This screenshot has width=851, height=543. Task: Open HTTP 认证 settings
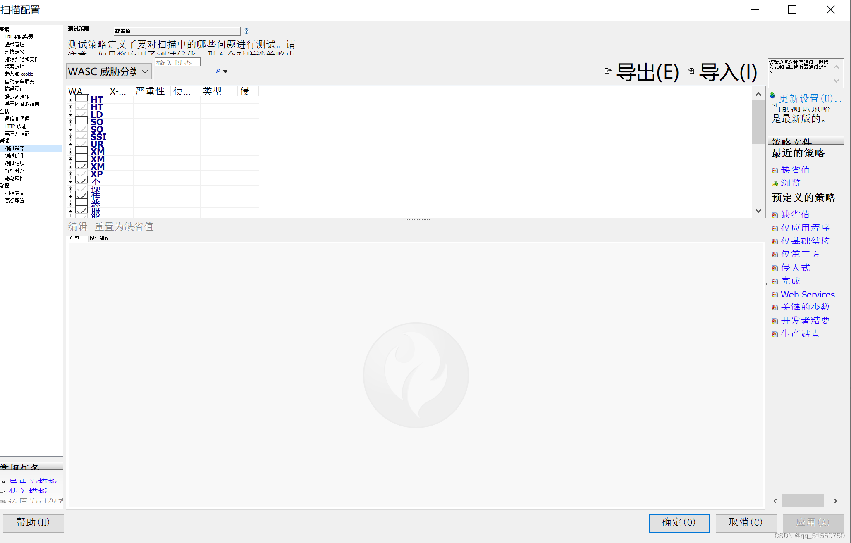pyautogui.click(x=16, y=126)
